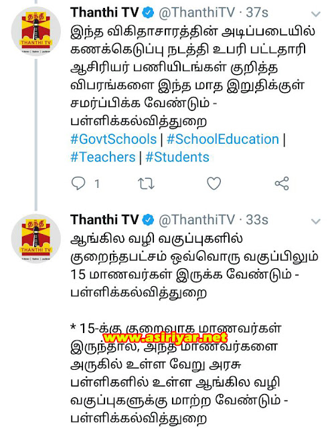This screenshot has height=428, width=332.
Task: Open the #Teachers hashtag
Action: tap(103, 157)
